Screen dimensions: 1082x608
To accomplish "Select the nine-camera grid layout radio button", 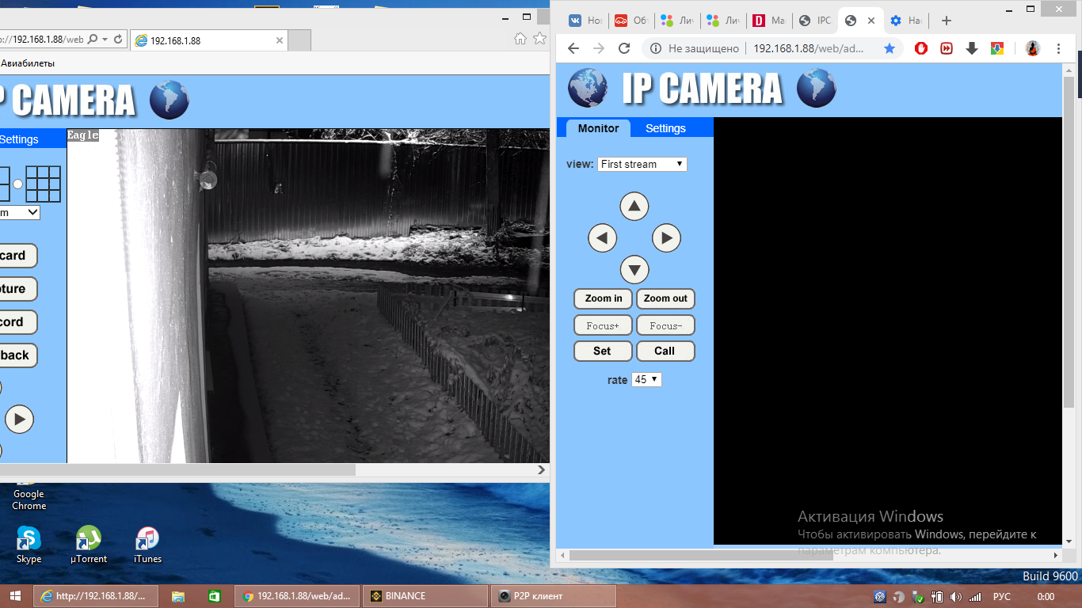I will click(17, 184).
